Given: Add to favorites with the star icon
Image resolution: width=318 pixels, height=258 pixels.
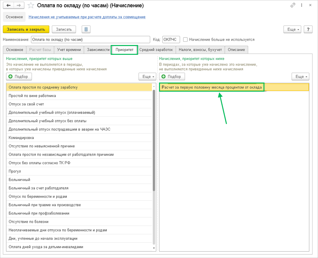Looking at the screenshot, I should (x=31, y=6).
